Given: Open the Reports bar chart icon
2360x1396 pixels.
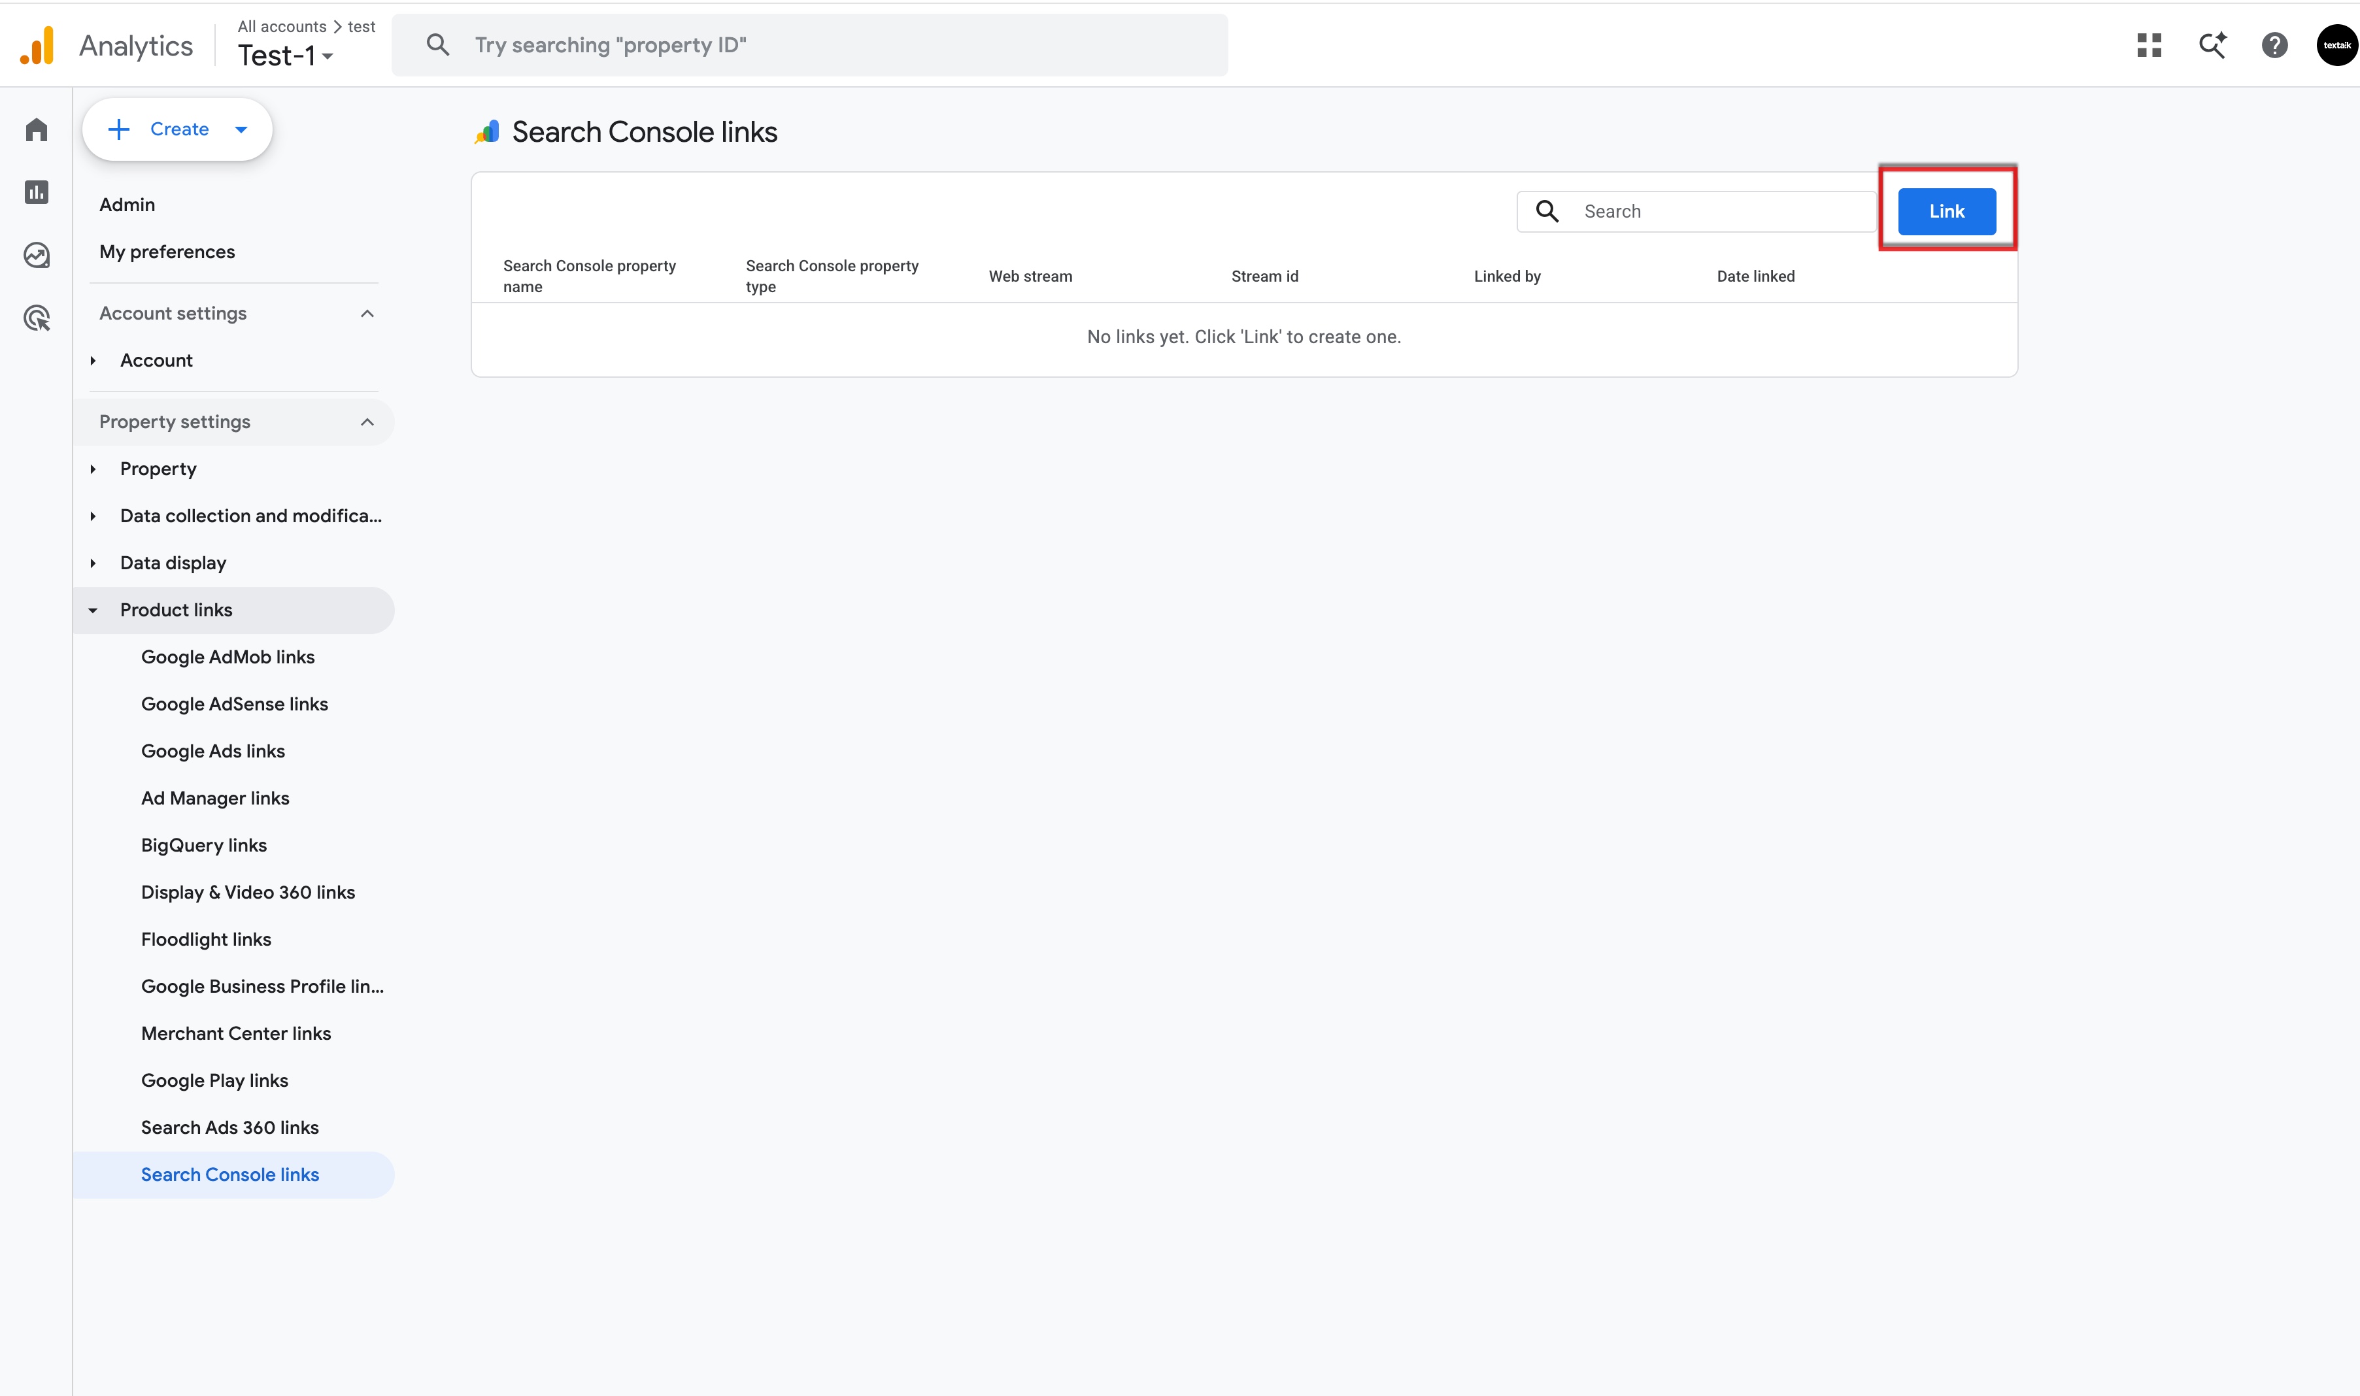Looking at the screenshot, I should point(37,192).
